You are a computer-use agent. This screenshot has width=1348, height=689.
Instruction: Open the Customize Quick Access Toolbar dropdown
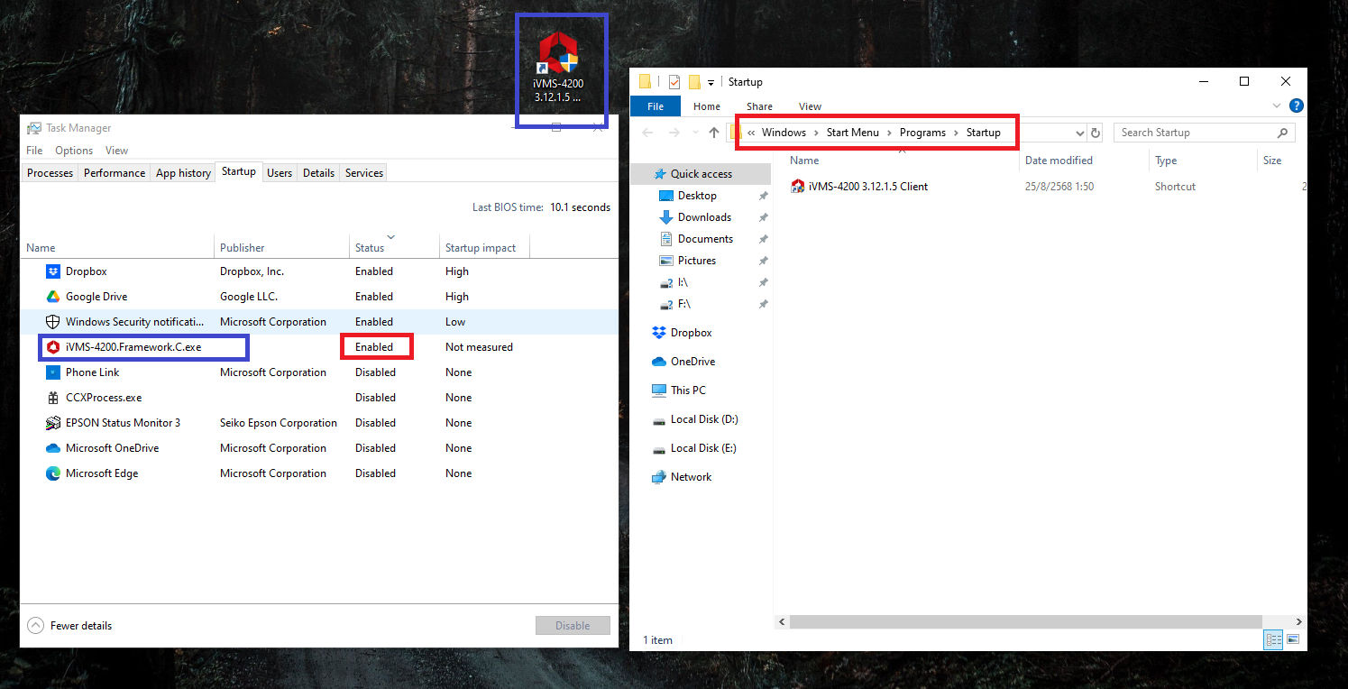click(x=711, y=82)
